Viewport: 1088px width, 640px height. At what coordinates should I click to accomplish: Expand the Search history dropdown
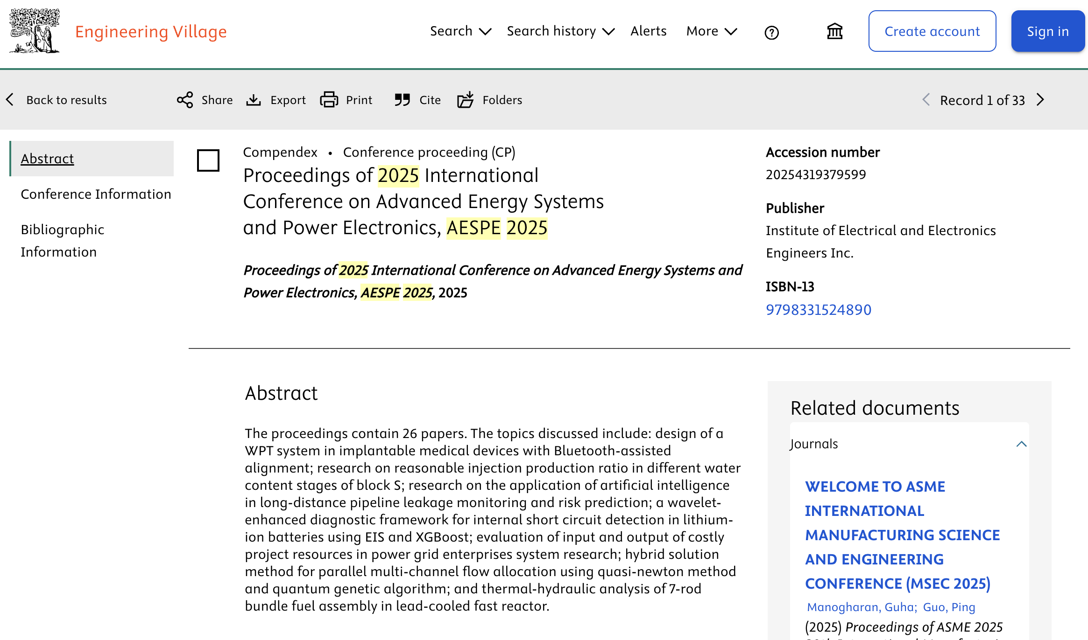pyautogui.click(x=560, y=31)
